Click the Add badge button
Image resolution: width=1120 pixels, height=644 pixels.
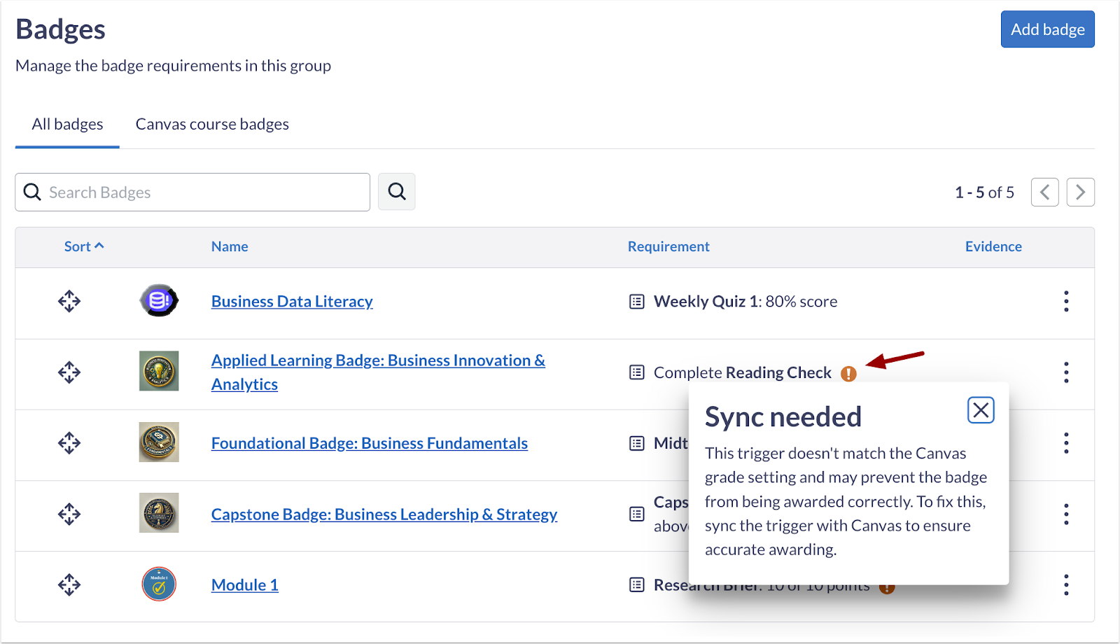click(1047, 29)
